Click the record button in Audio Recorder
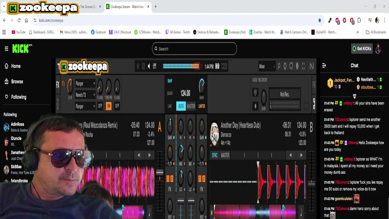 255,106
